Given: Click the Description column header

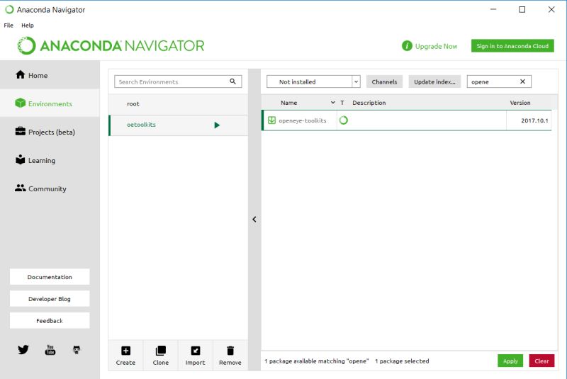Looking at the screenshot, I should click(369, 103).
